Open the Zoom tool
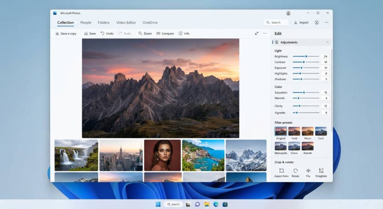This screenshot has height=209, width=383. [145, 33]
